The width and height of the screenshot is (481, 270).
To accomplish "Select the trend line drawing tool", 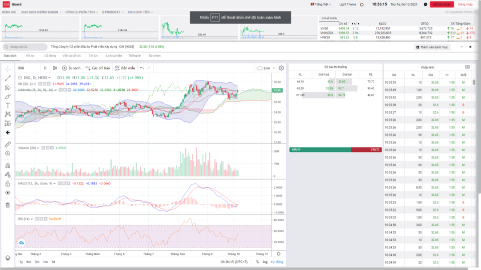I will [x=8, y=78].
